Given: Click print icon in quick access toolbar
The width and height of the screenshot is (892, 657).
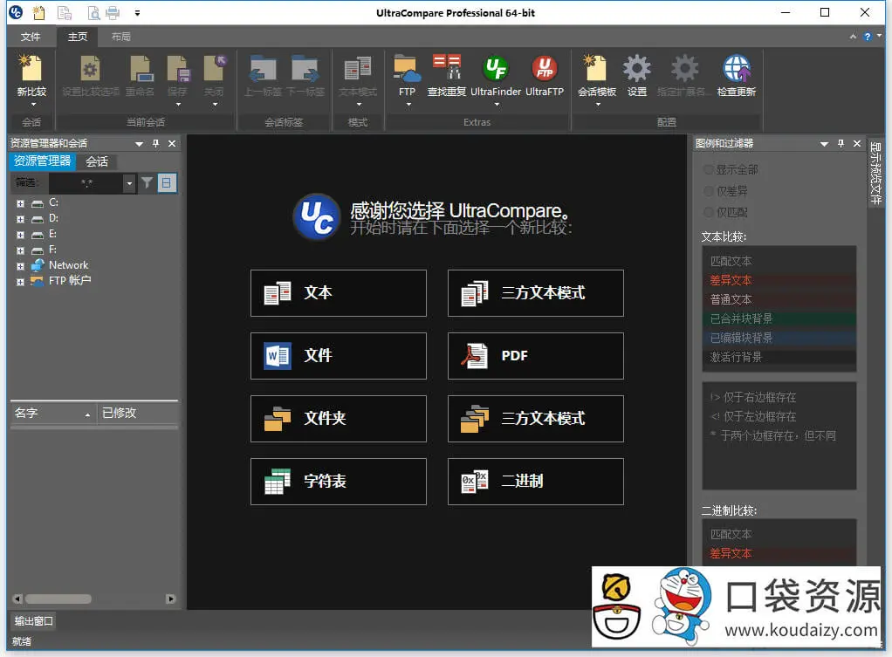Looking at the screenshot, I should click(113, 12).
